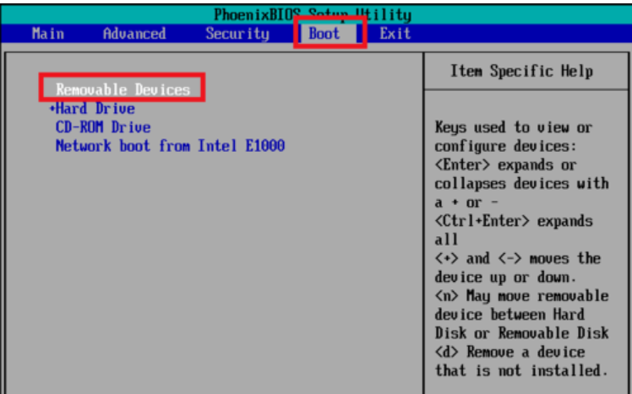Switch to the Advanced tab
Image resolution: width=632 pixels, height=394 pixels.
(x=134, y=34)
